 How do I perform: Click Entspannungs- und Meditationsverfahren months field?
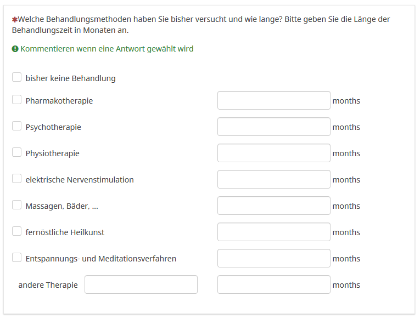(x=273, y=259)
